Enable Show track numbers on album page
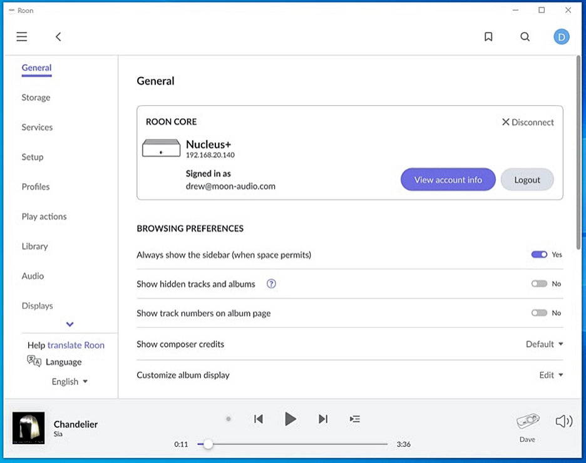The image size is (586, 463). click(x=539, y=313)
